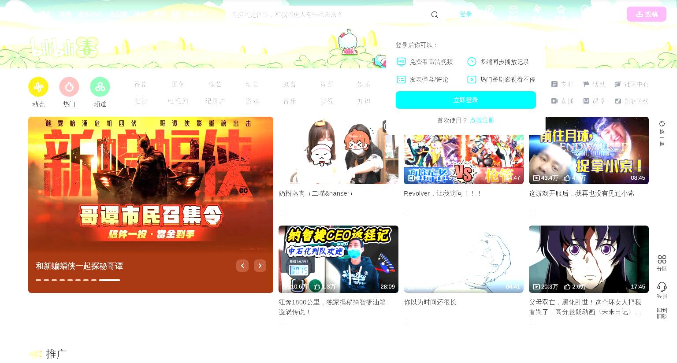The width and height of the screenshot is (677, 363).
Task: Open the 音乐 category
Action: tap(290, 101)
